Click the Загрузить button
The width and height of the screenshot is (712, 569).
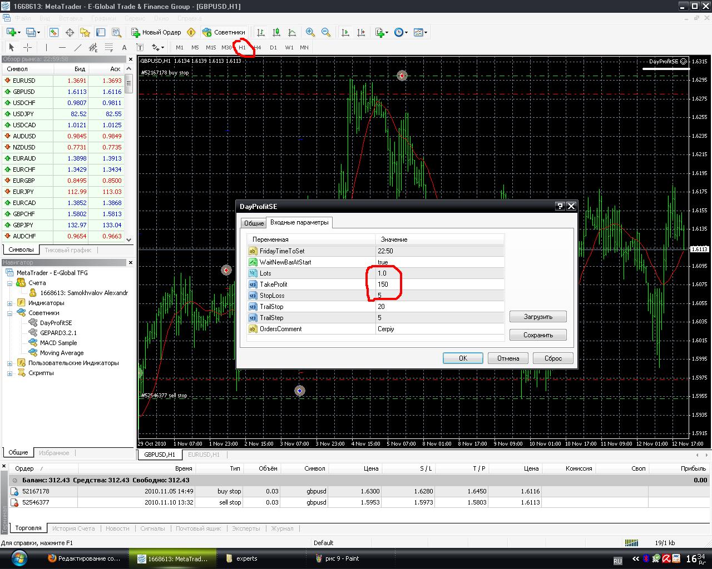(x=538, y=317)
